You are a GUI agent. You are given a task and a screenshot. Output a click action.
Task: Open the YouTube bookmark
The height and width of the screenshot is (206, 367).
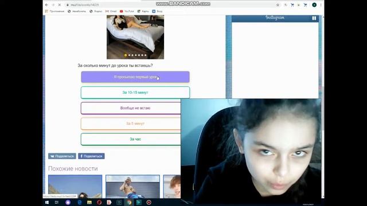tap(127, 11)
